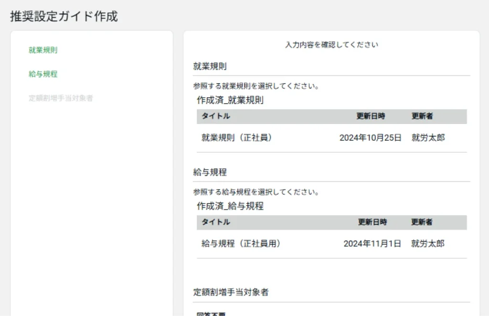Viewport: 489px width, 316px height.
Task: Click the date 2024年11月1日
Action: point(372,244)
